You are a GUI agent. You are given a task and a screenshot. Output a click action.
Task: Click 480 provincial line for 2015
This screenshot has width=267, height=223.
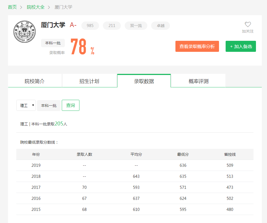pyautogui.click(x=230, y=209)
